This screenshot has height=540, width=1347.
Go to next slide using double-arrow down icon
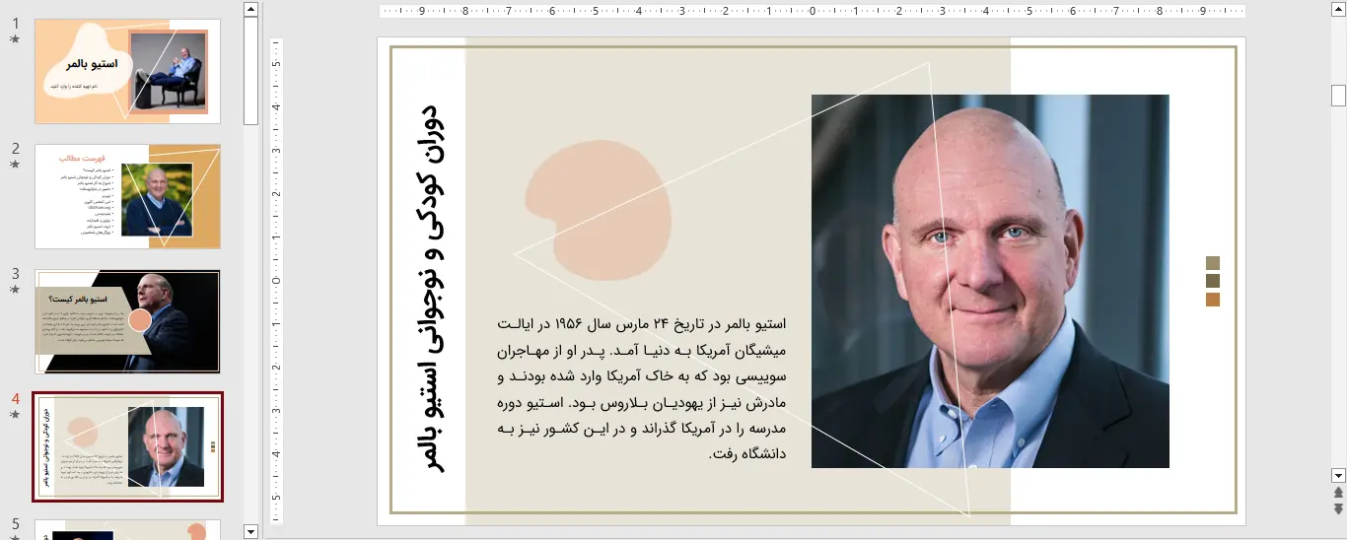coord(1338,508)
